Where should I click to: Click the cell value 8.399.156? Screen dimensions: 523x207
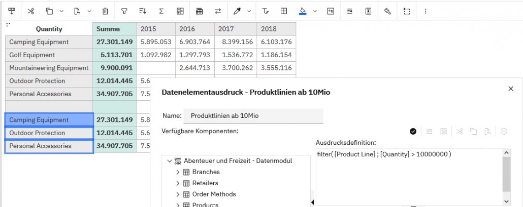tap(236, 42)
